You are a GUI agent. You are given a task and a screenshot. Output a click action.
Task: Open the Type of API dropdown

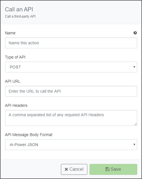pos(71,67)
